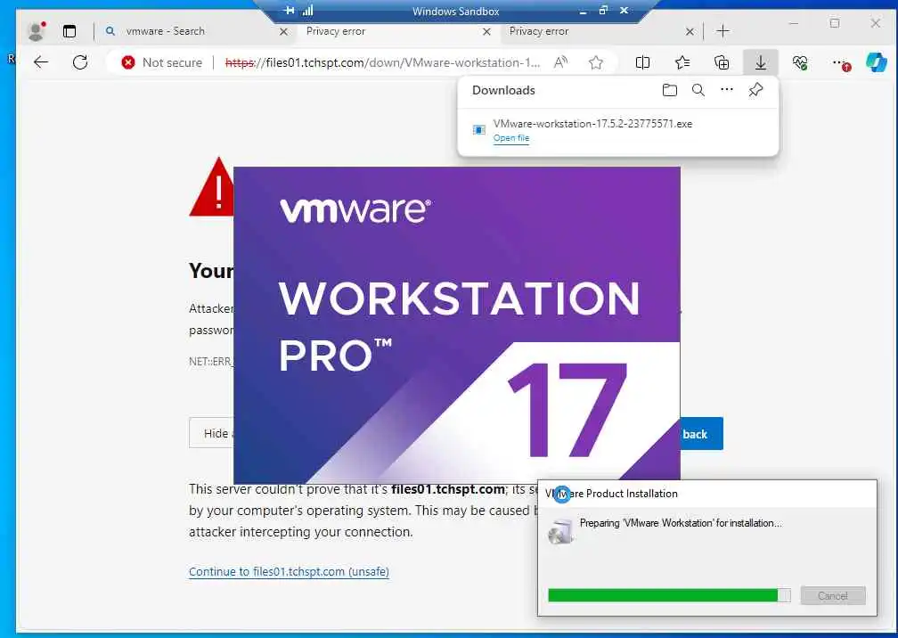This screenshot has width=898, height=638.
Task: Activate the Read aloud icon
Action: 560,62
